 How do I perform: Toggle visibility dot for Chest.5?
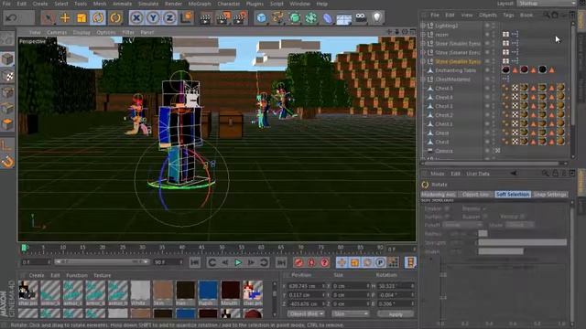point(487,88)
